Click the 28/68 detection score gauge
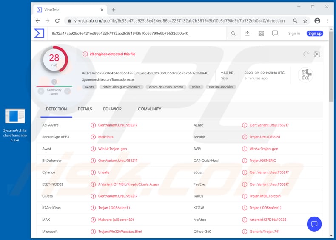The width and height of the screenshot is (336, 240). click(54, 60)
